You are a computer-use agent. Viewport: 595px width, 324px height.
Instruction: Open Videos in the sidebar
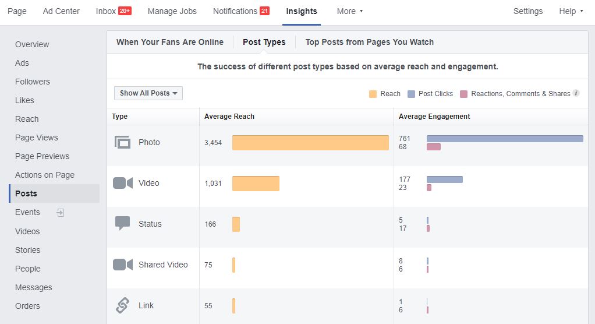[27, 231]
